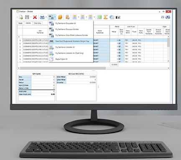Image resolution: width=181 pixels, height=160 pixels.
Task: Click the sigma totals icon
Action: (105, 17)
